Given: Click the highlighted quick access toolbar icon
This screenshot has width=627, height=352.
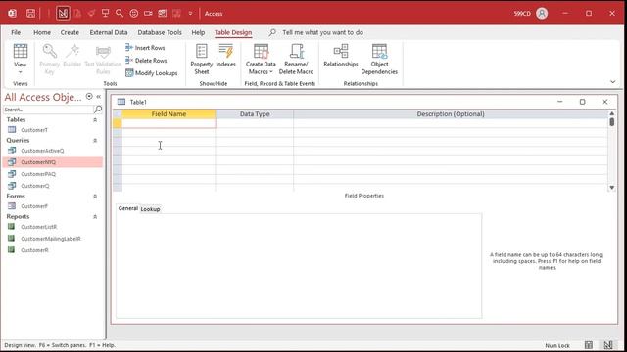Looking at the screenshot, I should [63, 13].
